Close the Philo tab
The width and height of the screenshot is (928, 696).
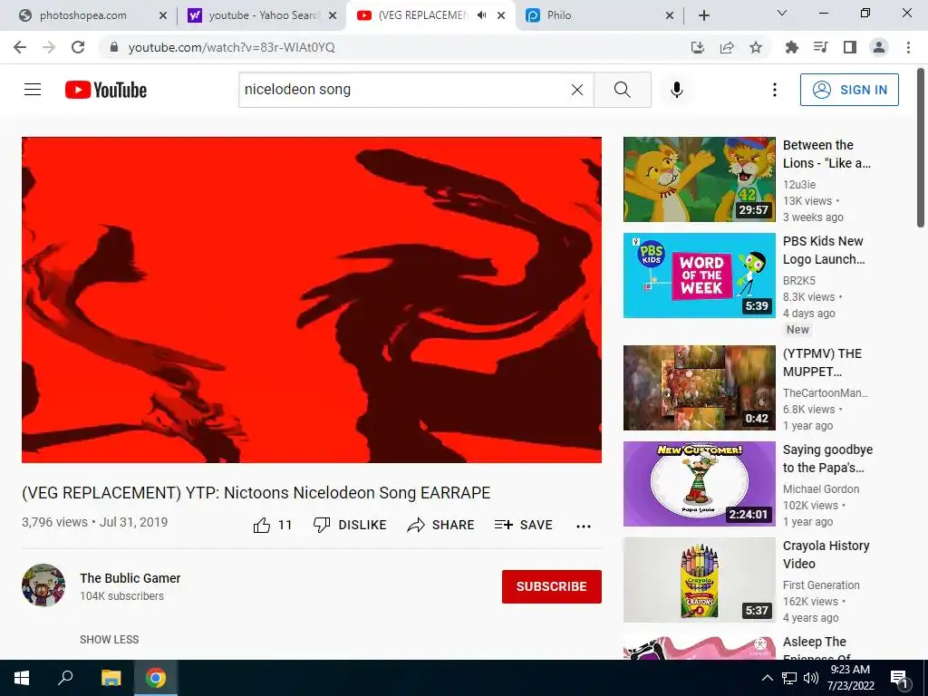pyautogui.click(x=670, y=16)
